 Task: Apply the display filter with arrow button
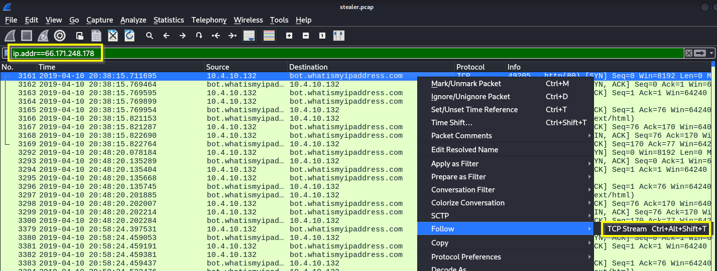[x=700, y=53]
